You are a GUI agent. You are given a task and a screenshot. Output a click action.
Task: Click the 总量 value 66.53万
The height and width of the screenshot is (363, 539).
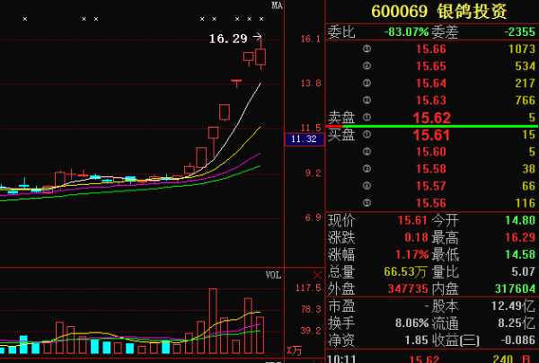tap(405, 271)
